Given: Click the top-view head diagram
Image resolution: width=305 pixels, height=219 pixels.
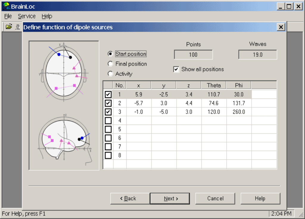Looking at the screenshot, I should pyautogui.click(x=64, y=72).
